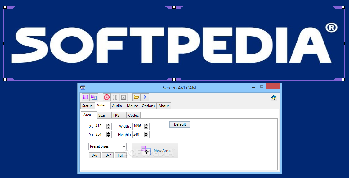Maximize the Screen AVI CAM window
The height and width of the screenshot is (178, 349).
click(262, 86)
